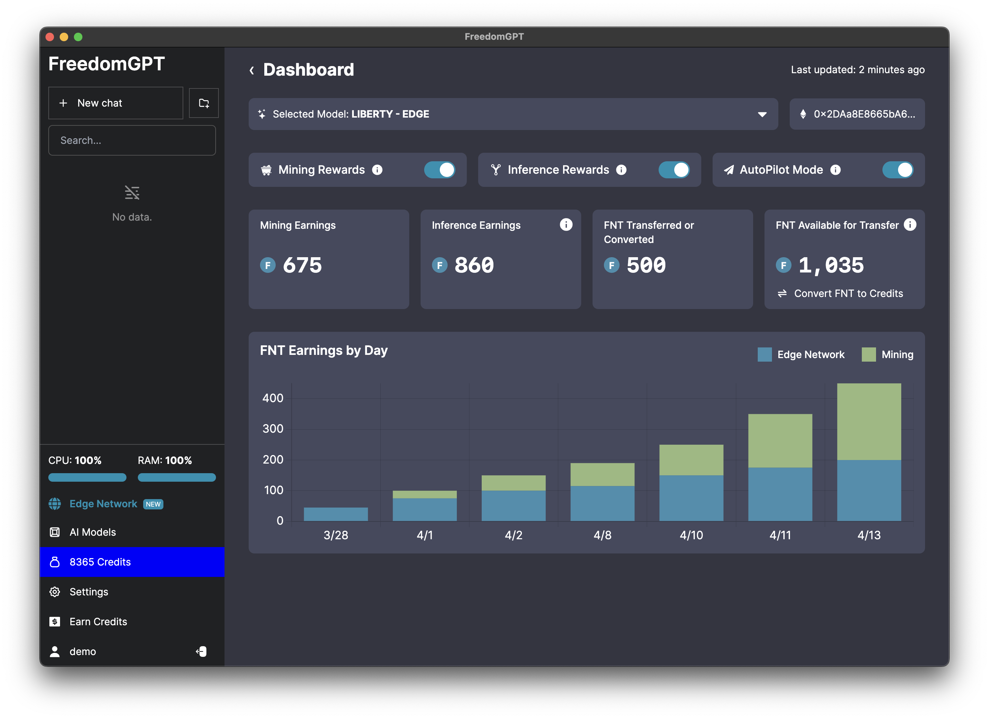Click the Mining Rewards info icon
Image resolution: width=989 pixels, height=719 pixels.
point(377,170)
